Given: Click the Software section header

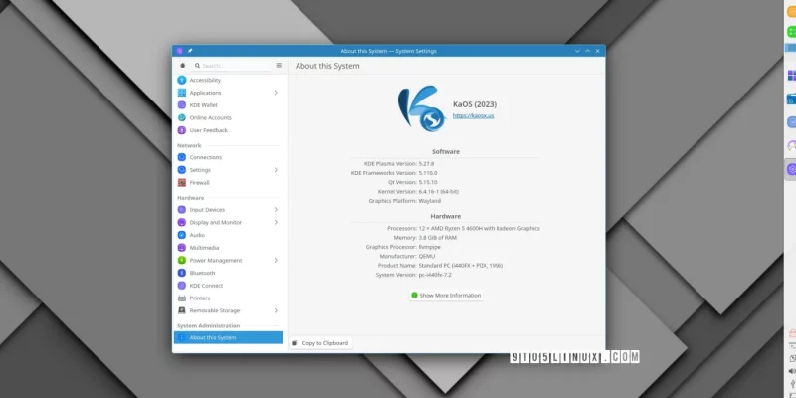Looking at the screenshot, I should coord(446,152).
